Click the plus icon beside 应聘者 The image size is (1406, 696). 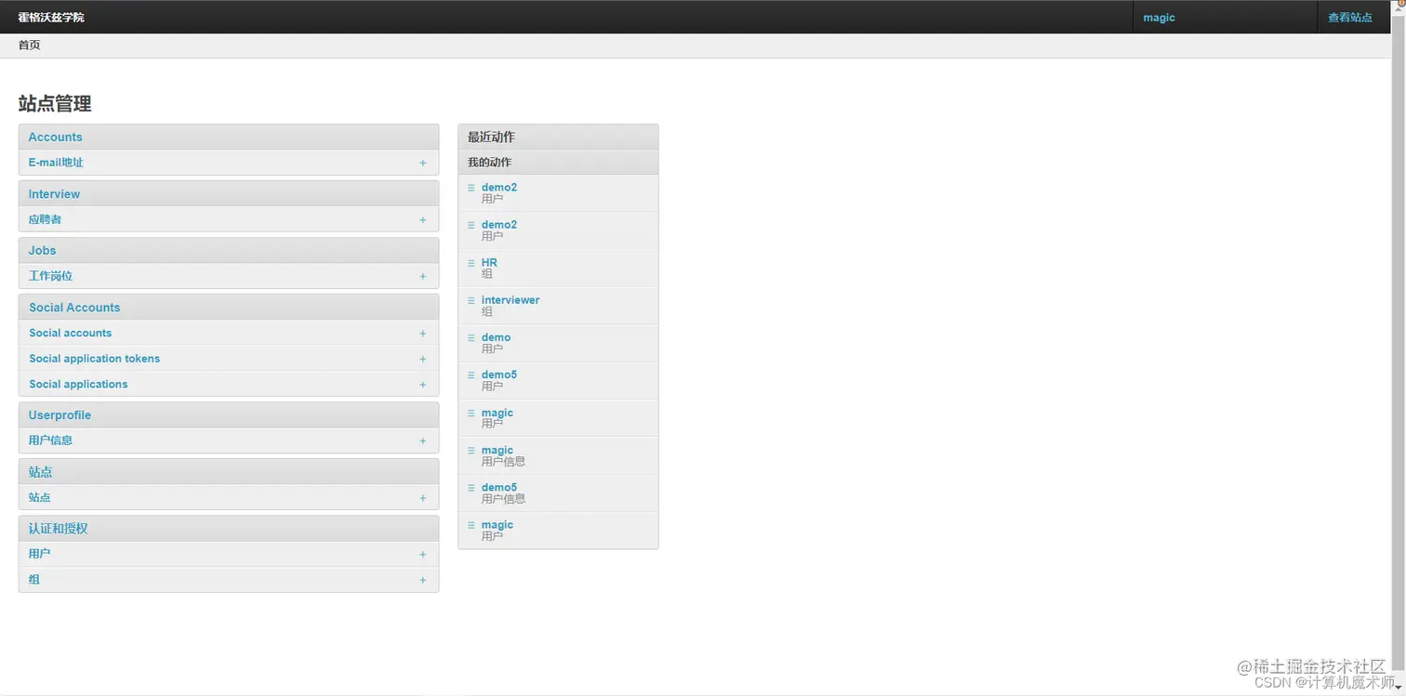[x=422, y=220]
